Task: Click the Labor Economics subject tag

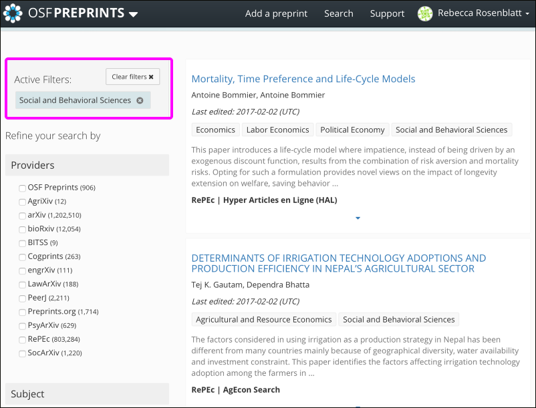Action: [277, 130]
